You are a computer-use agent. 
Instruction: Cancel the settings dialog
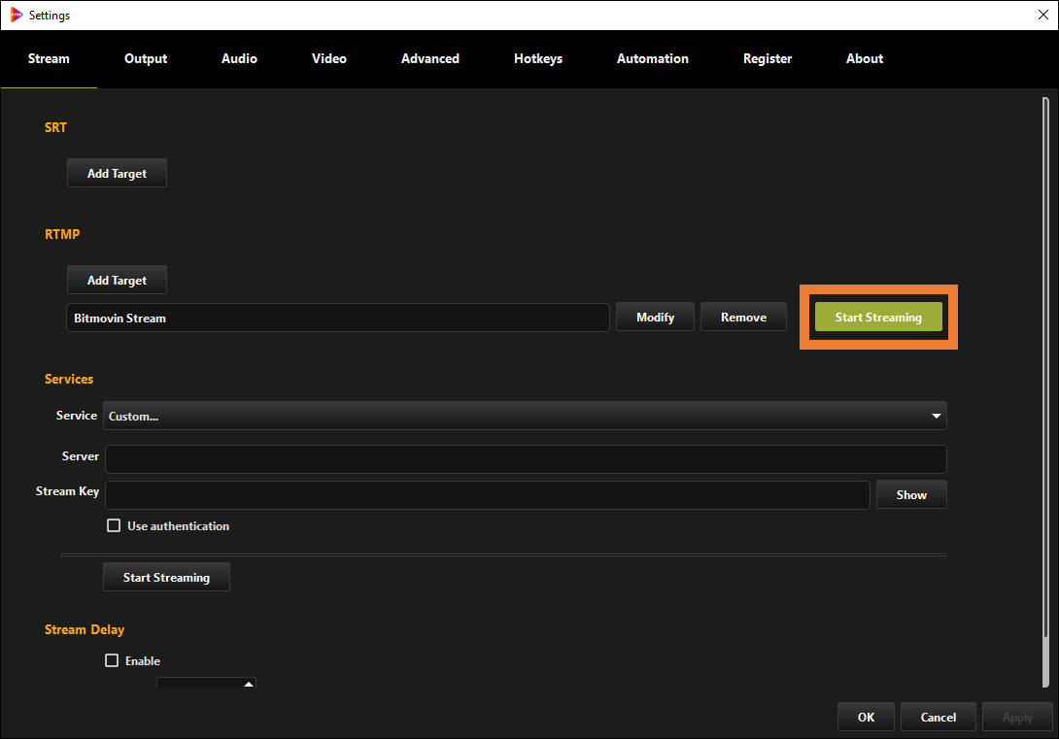[939, 718]
